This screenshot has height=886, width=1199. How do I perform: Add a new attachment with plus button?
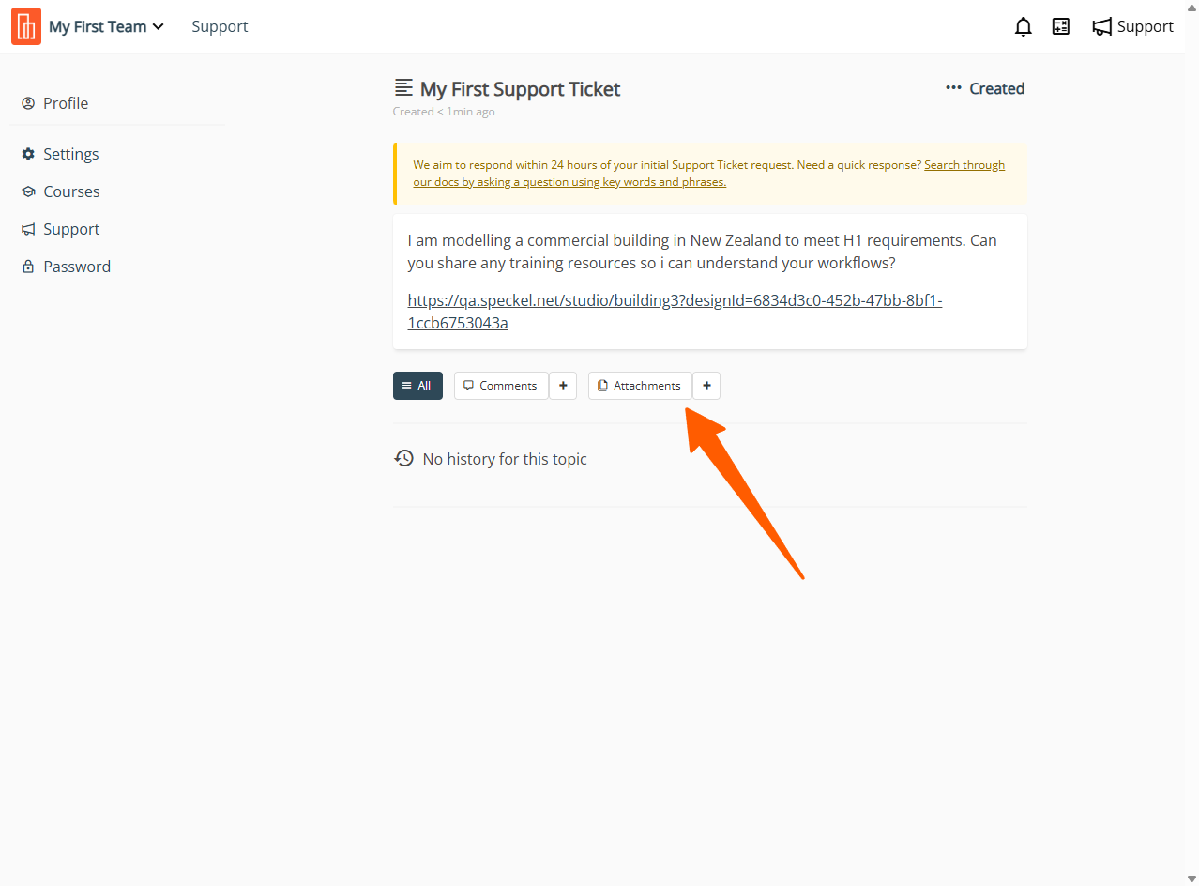coord(706,386)
